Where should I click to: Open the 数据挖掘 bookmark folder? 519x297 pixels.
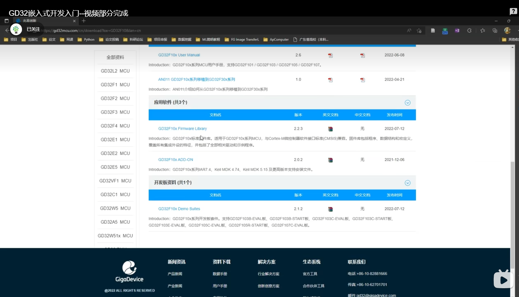tap(181, 40)
